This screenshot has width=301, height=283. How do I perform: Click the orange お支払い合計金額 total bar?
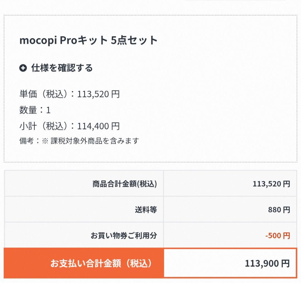click(84, 262)
